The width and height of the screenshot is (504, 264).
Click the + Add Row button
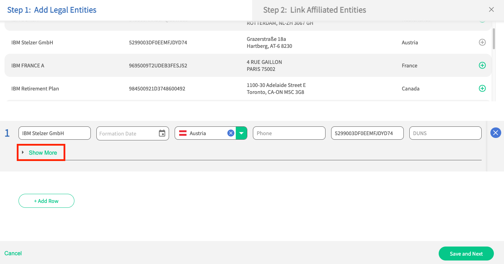pos(46,201)
